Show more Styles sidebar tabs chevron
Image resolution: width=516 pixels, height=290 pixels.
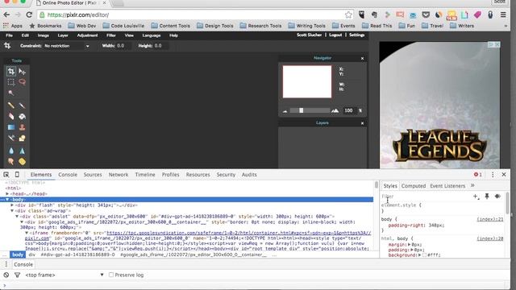pyautogui.click(x=472, y=185)
